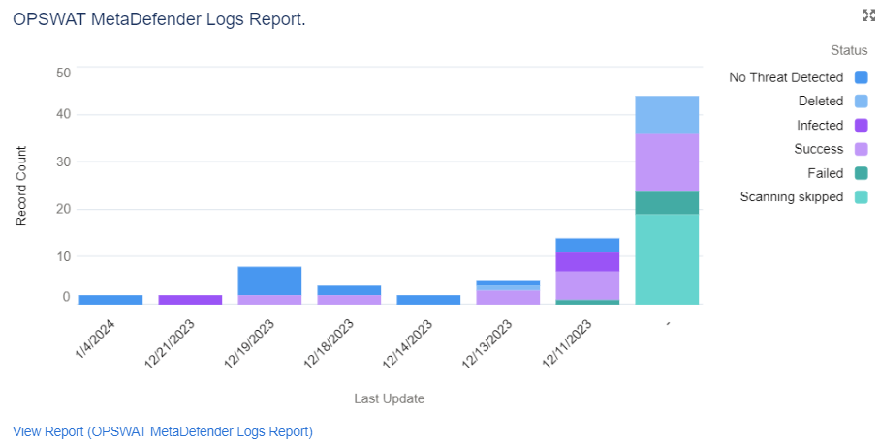Click the No Threat Detected legend color swatch

pos(861,77)
